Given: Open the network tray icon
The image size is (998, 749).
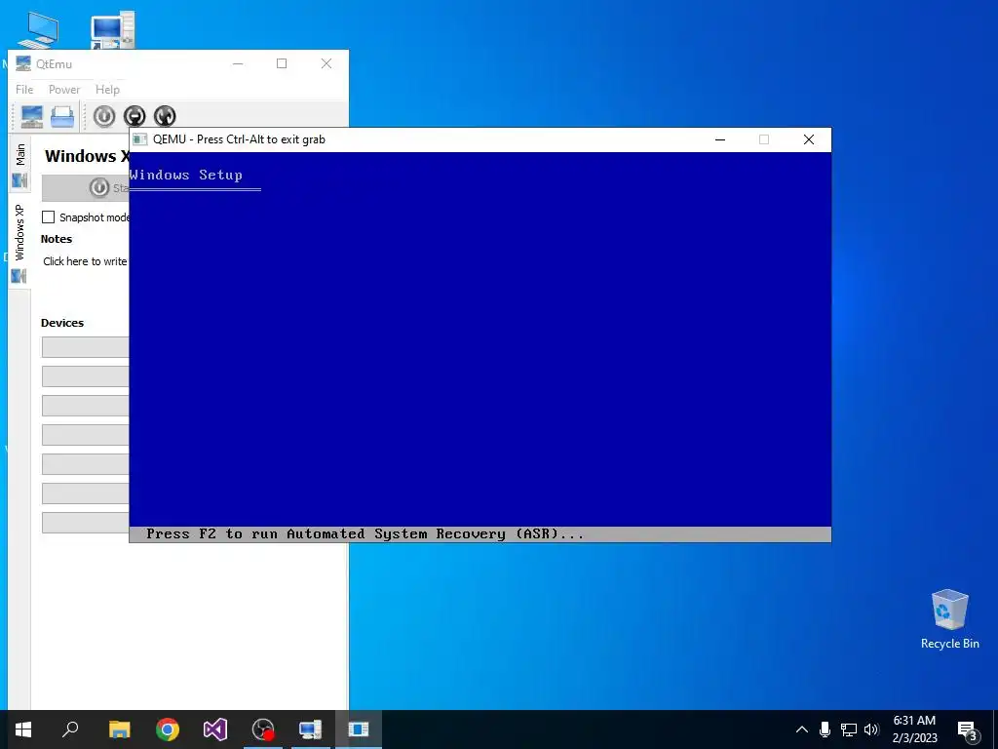Looking at the screenshot, I should tap(849, 729).
